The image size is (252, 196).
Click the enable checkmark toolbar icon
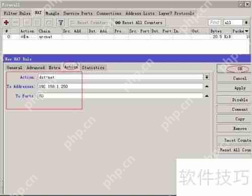[26, 22]
